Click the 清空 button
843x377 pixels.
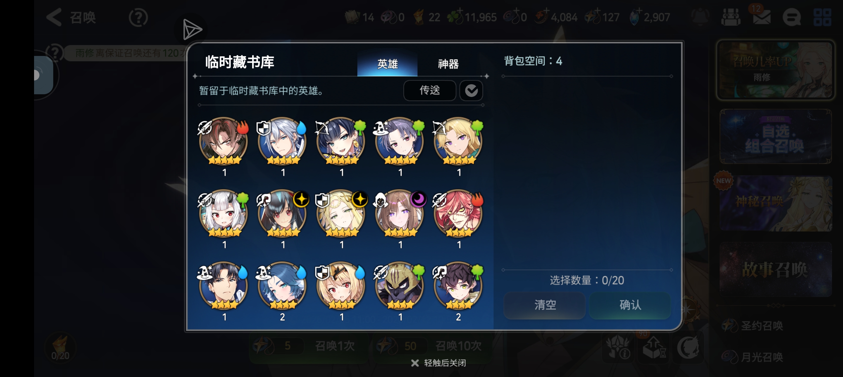[x=545, y=305]
